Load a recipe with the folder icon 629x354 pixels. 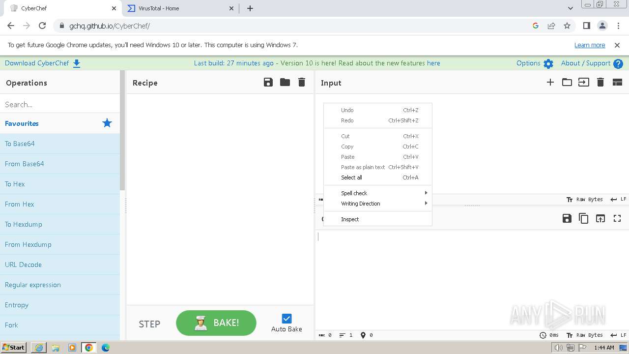coord(285,83)
